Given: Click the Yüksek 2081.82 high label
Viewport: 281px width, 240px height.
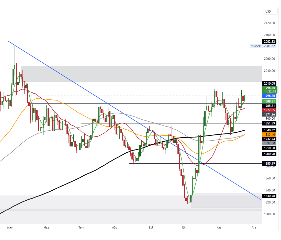Looking at the screenshot, I should tap(256, 46).
